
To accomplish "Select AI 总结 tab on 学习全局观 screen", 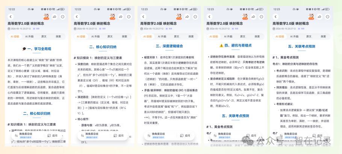I will pyautogui.click(x=15, y=36).
